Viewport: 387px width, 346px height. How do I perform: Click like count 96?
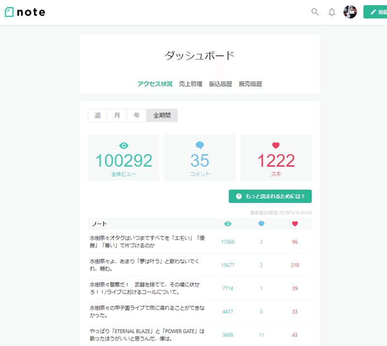tap(295, 242)
